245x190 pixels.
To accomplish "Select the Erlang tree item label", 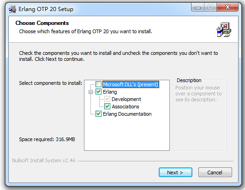I will coord(110,92).
